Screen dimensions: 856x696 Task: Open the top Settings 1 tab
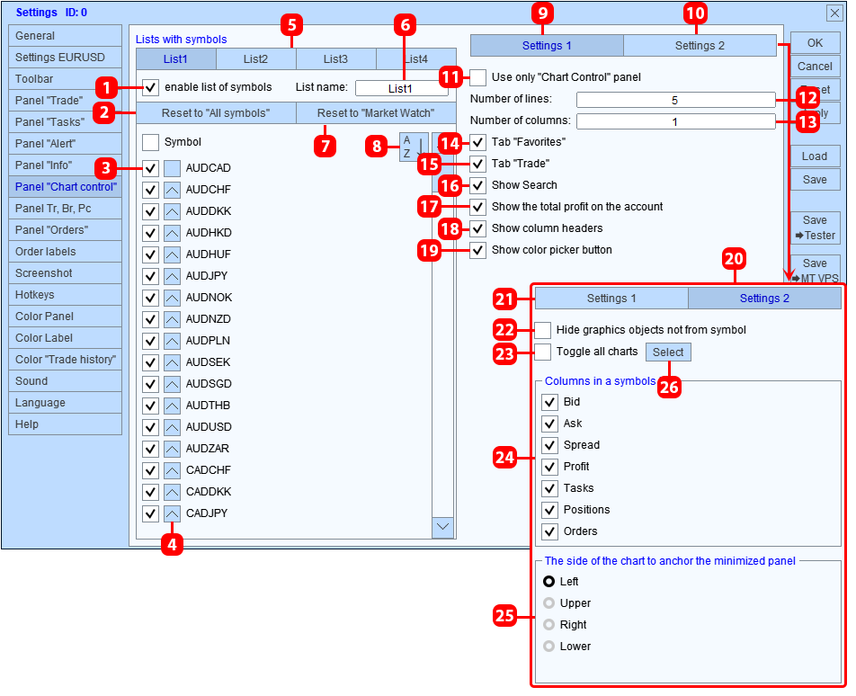(547, 46)
